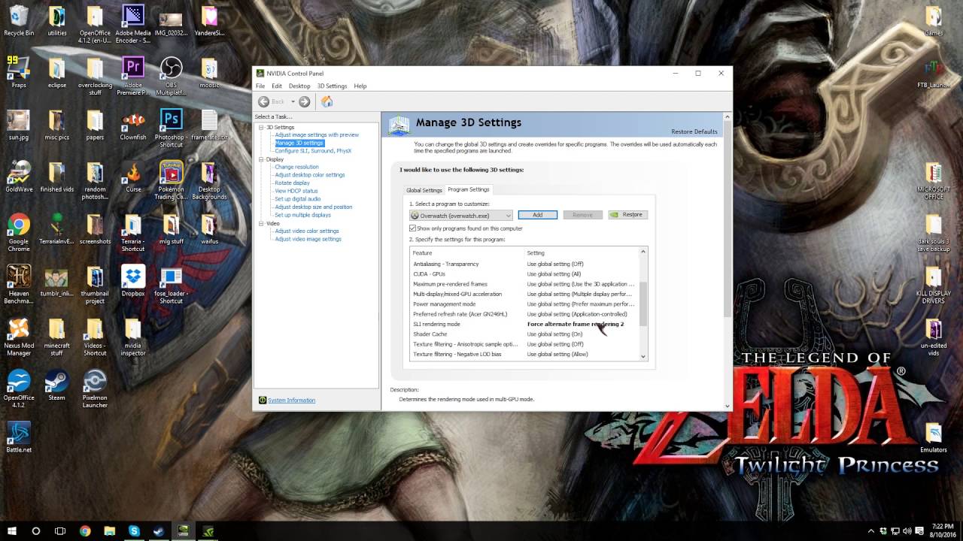Select Adobe Media Encoder desktop icon
The height and width of the screenshot is (541, 963).
click(x=133, y=25)
